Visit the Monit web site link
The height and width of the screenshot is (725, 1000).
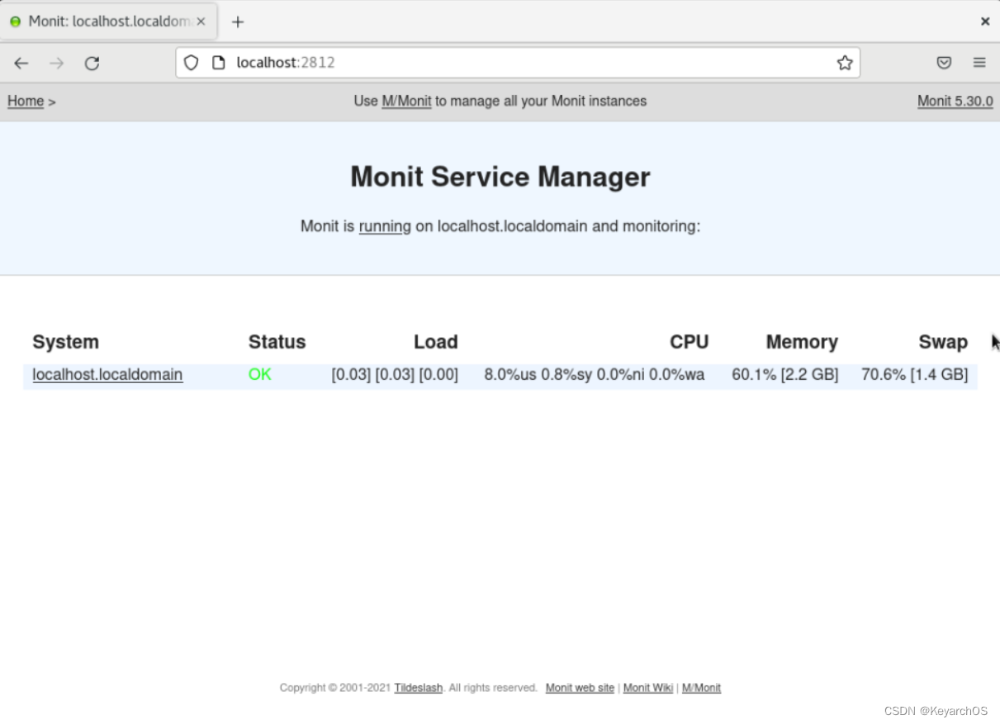(x=580, y=688)
